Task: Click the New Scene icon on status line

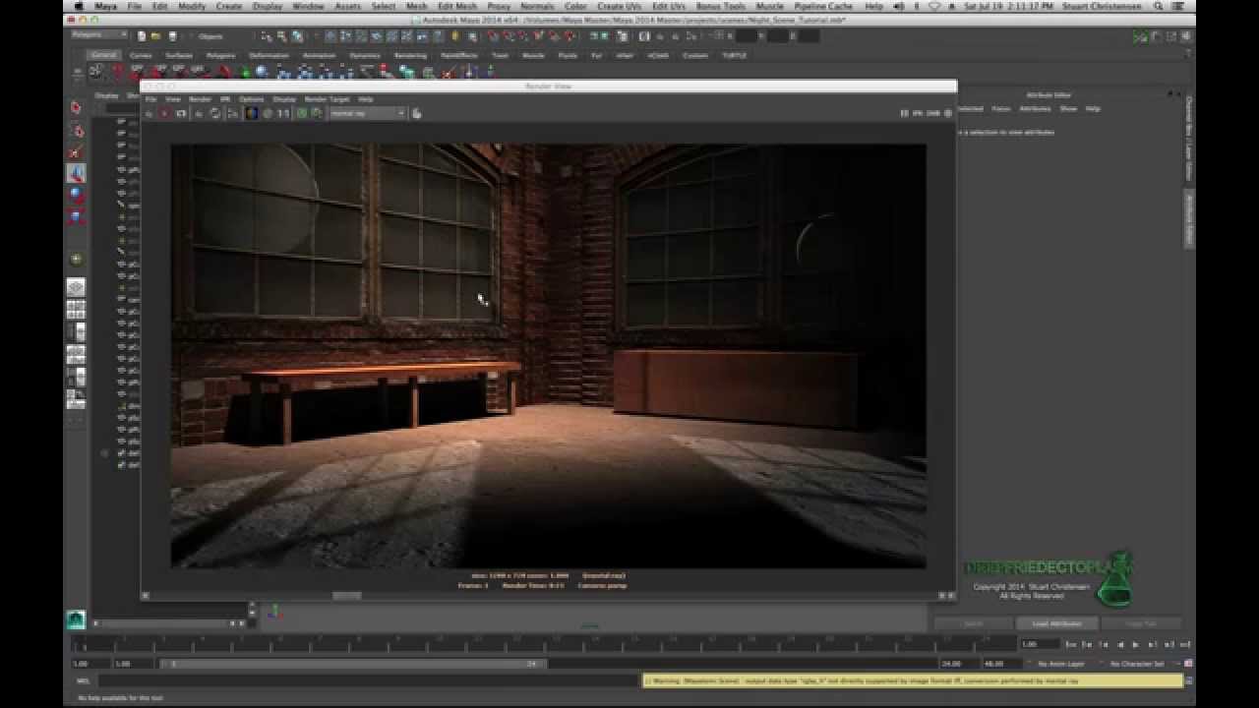Action: tap(143, 36)
